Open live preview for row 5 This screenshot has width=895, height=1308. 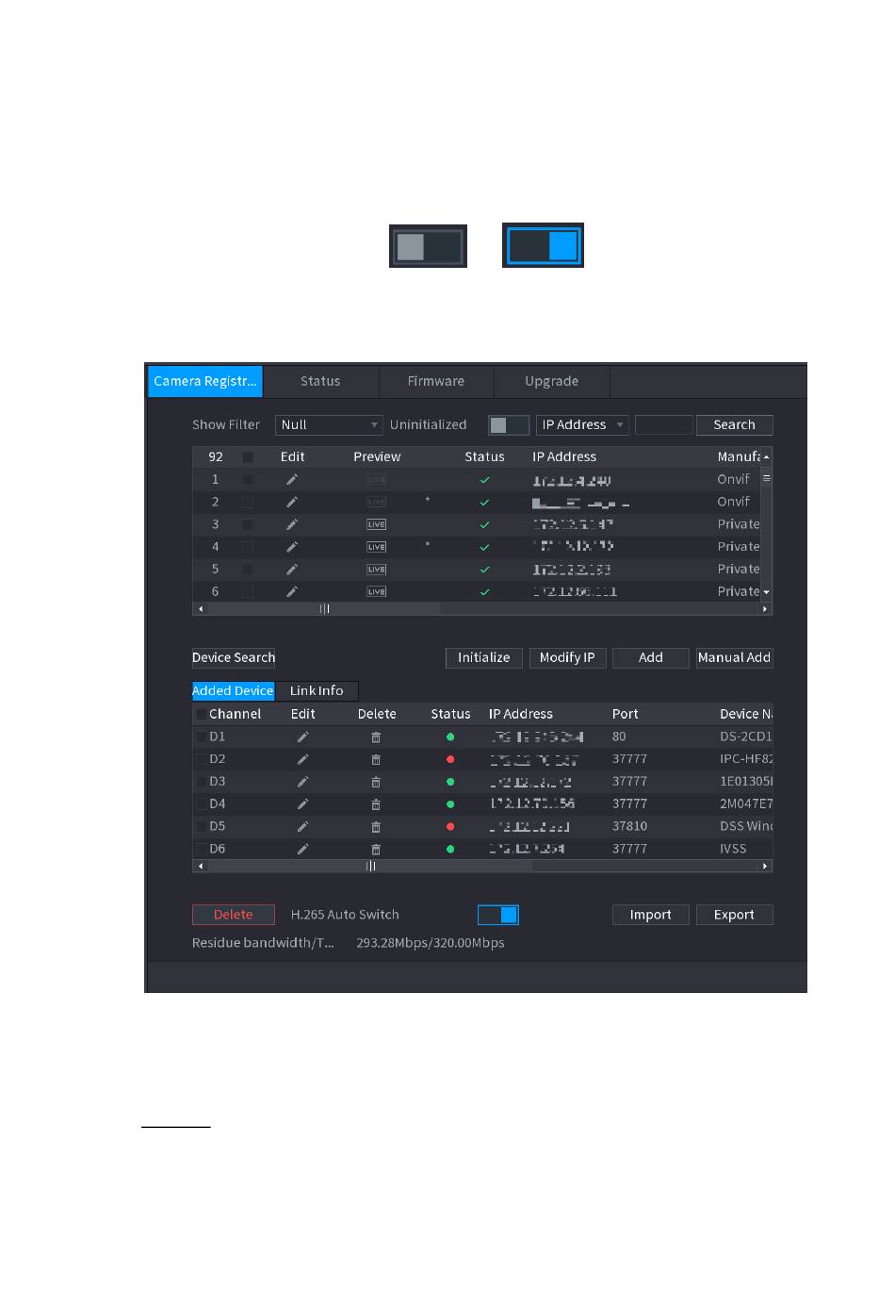pyautogui.click(x=376, y=570)
